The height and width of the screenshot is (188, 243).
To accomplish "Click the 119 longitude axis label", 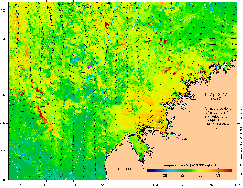I will point(19,185).
